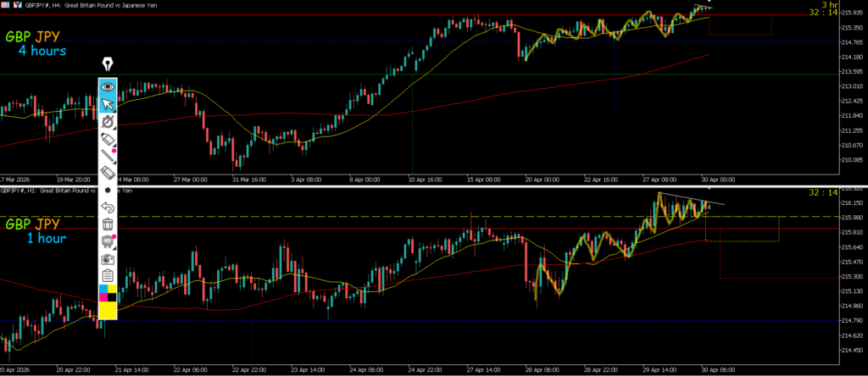Choose the yellow color swatch at toolbar bottom
This screenshot has height=376, width=868.
pos(108,311)
